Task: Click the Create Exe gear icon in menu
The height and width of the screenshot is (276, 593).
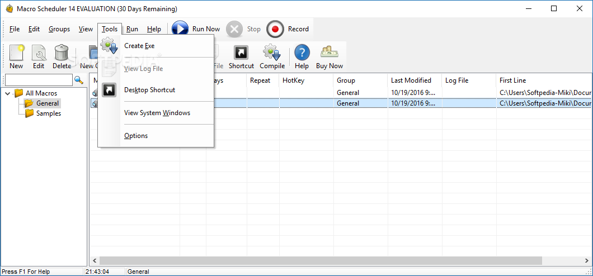Action: coord(109,46)
